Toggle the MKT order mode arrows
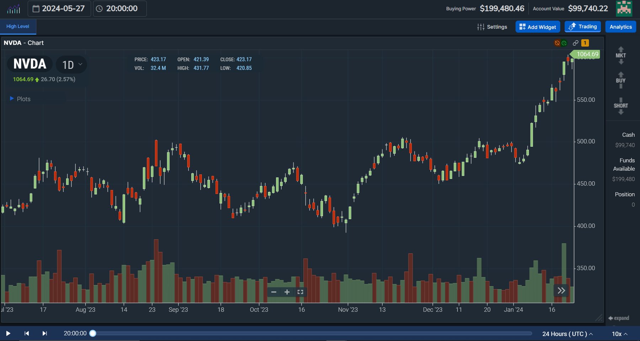 (x=621, y=55)
